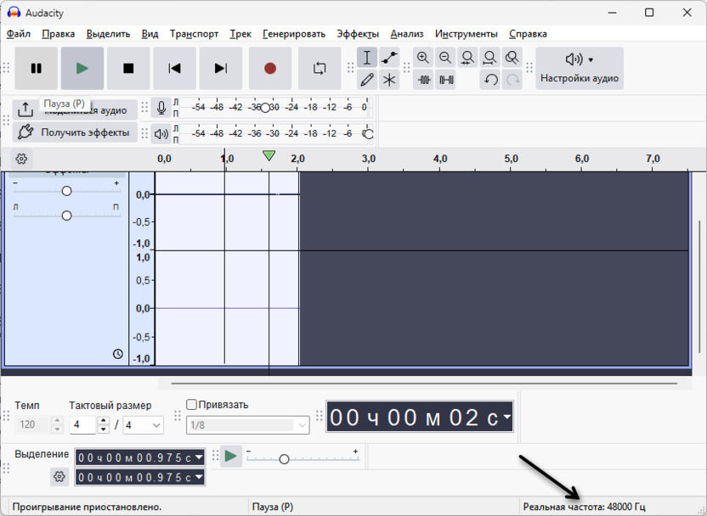
Task: Enable the Привязать checkbox
Action: 189,405
